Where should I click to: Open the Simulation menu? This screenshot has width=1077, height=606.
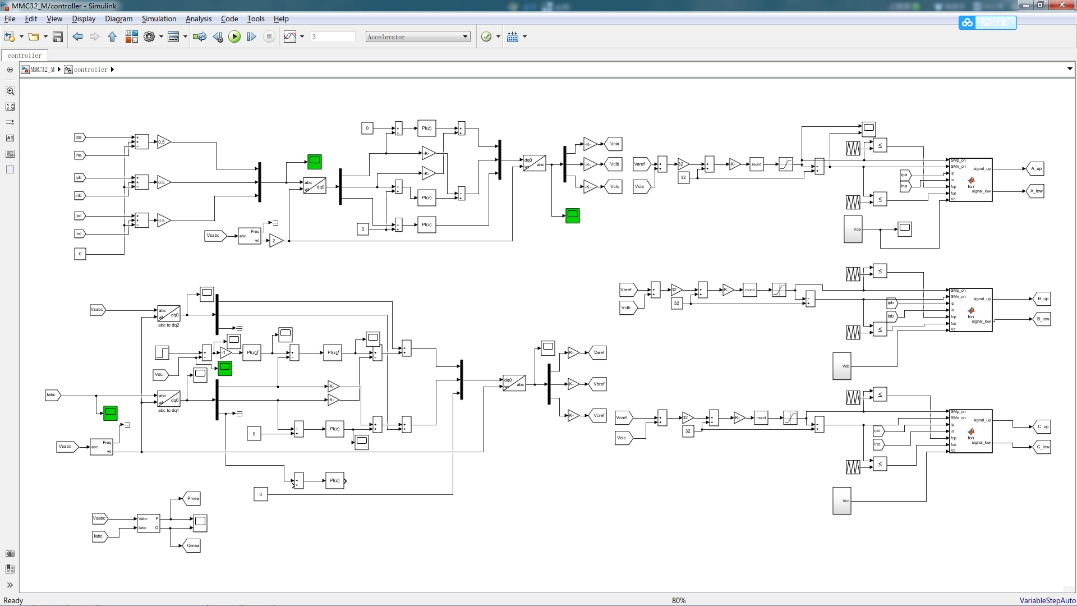[159, 19]
